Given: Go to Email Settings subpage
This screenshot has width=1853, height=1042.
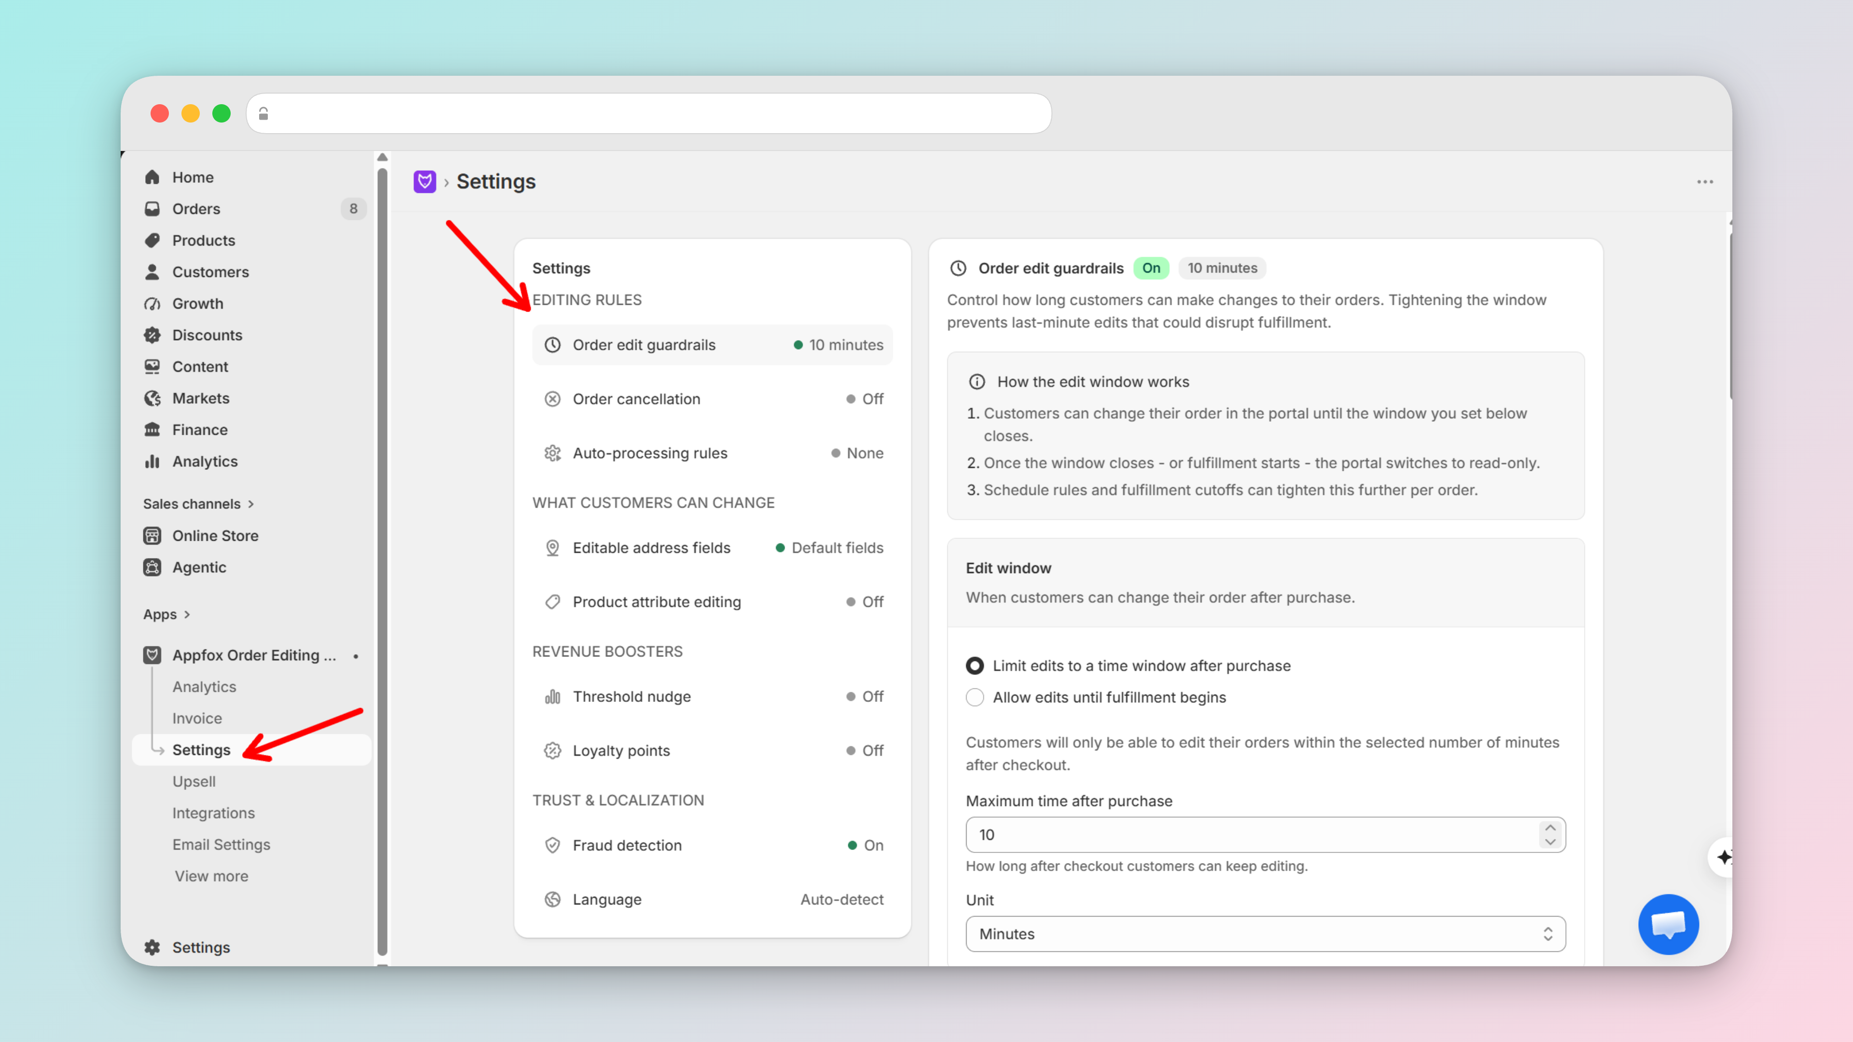Looking at the screenshot, I should (x=221, y=845).
